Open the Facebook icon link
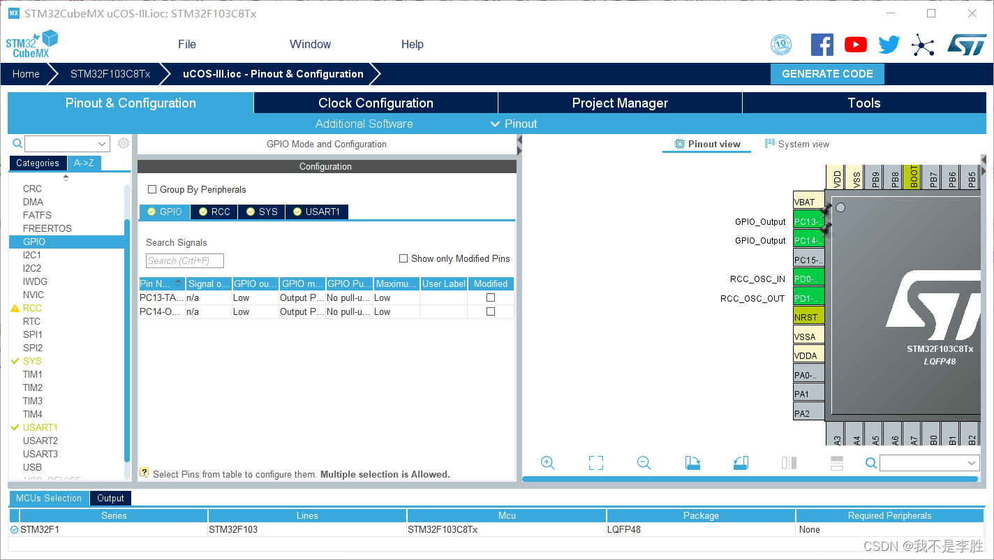 coord(822,45)
